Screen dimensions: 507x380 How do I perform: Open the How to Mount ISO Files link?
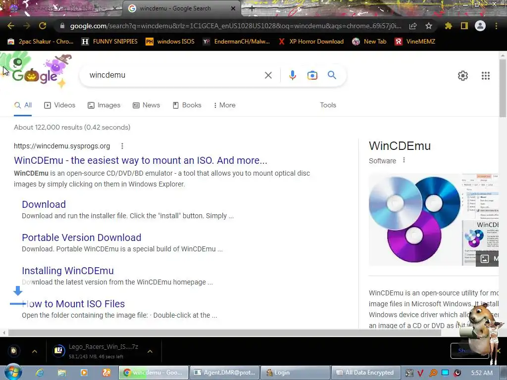point(73,304)
